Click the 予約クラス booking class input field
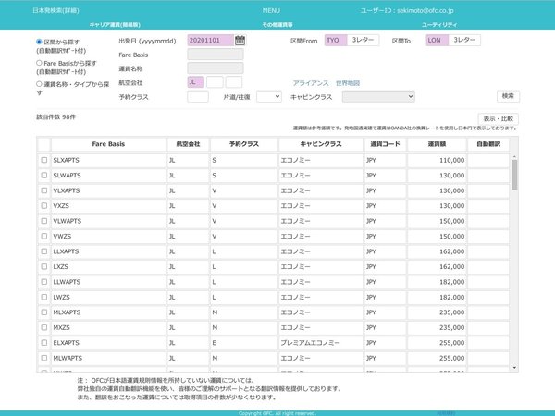Image resolution: width=555 pixels, height=416 pixels. pyautogui.click(x=198, y=96)
